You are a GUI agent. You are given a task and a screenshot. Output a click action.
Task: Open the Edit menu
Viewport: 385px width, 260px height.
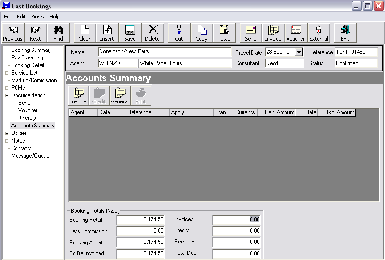click(x=21, y=17)
